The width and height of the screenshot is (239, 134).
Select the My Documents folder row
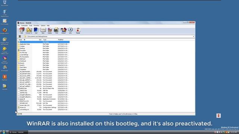point(44,57)
